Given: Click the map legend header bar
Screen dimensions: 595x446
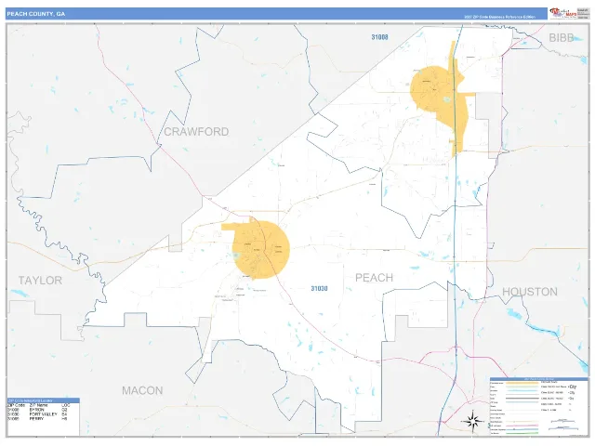Looking at the screenshot, I should point(539,379).
